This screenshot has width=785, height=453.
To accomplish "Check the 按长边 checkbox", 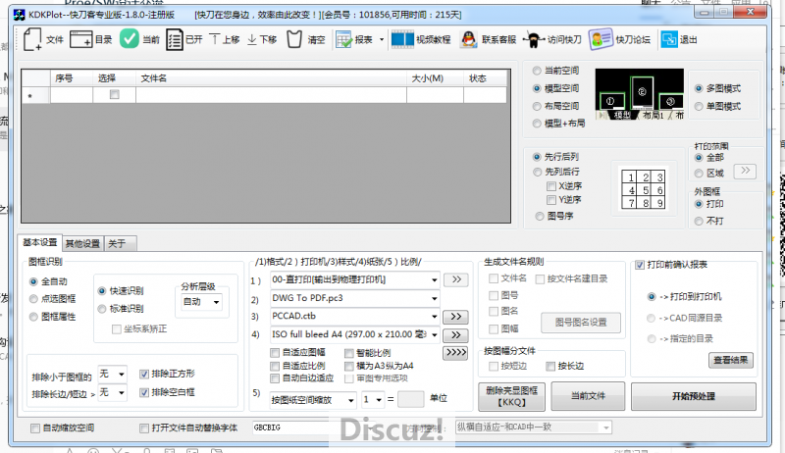I will click(550, 367).
